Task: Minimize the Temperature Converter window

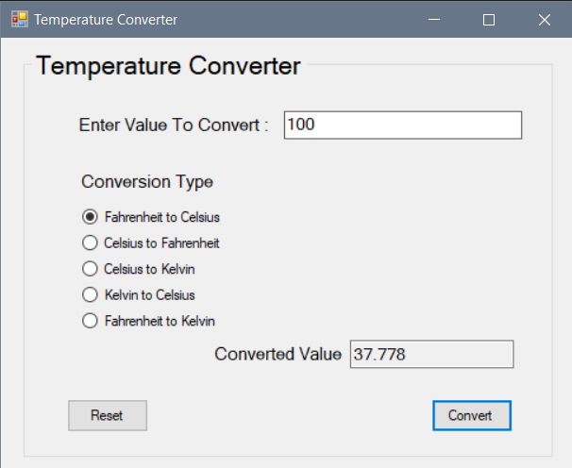Action: pyautogui.click(x=434, y=19)
